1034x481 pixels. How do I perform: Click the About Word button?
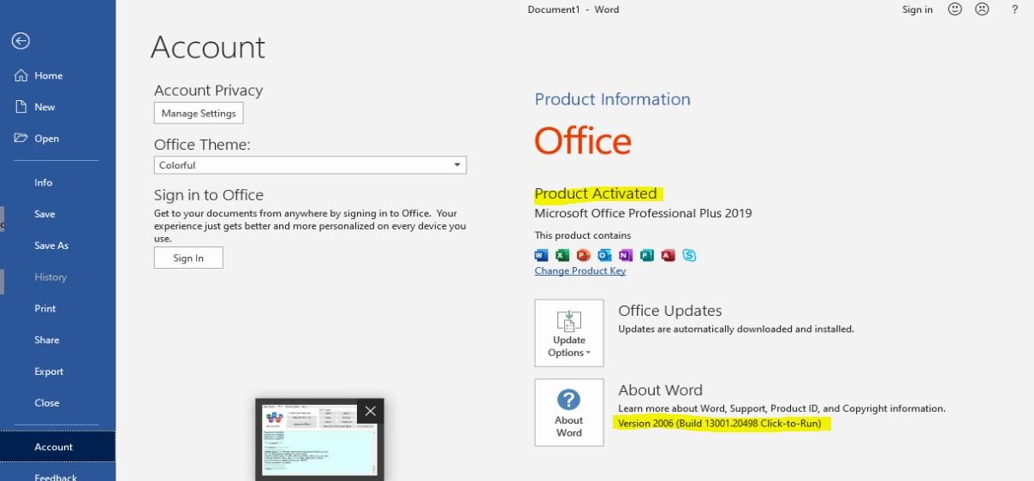coord(569,413)
